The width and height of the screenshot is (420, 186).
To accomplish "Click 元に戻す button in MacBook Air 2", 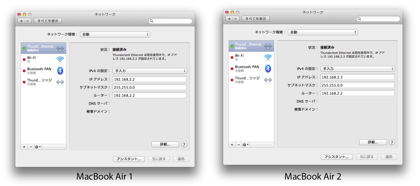I will [367, 157].
